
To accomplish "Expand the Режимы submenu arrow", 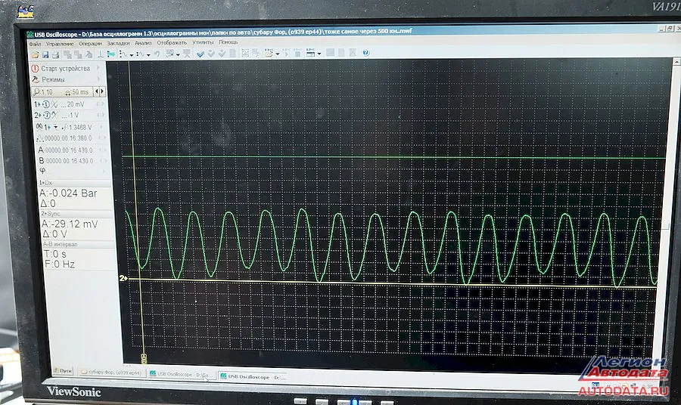I will [x=99, y=79].
